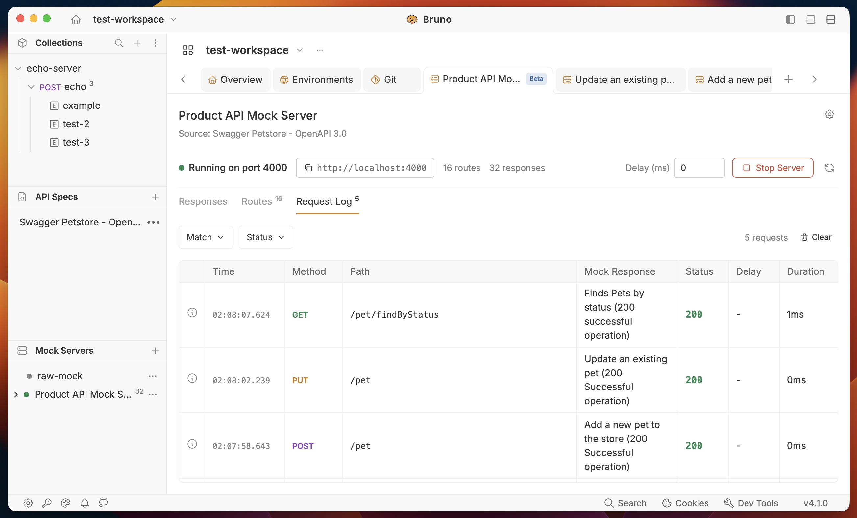857x518 pixels.
Task: Click the http://localhost:4000 URL box
Action: click(365, 168)
